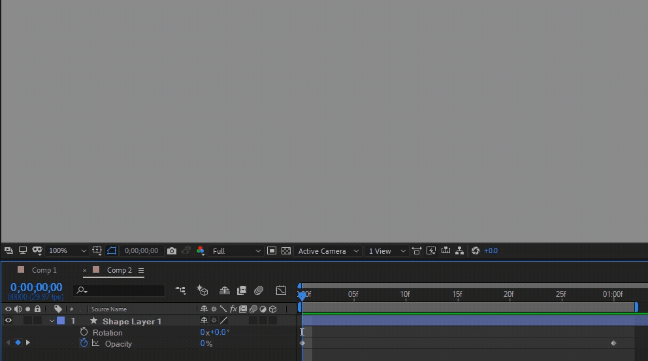Click the 3D Layer cube column header
The height and width of the screenshot is (361, 648).
click(x=273, y=309)
